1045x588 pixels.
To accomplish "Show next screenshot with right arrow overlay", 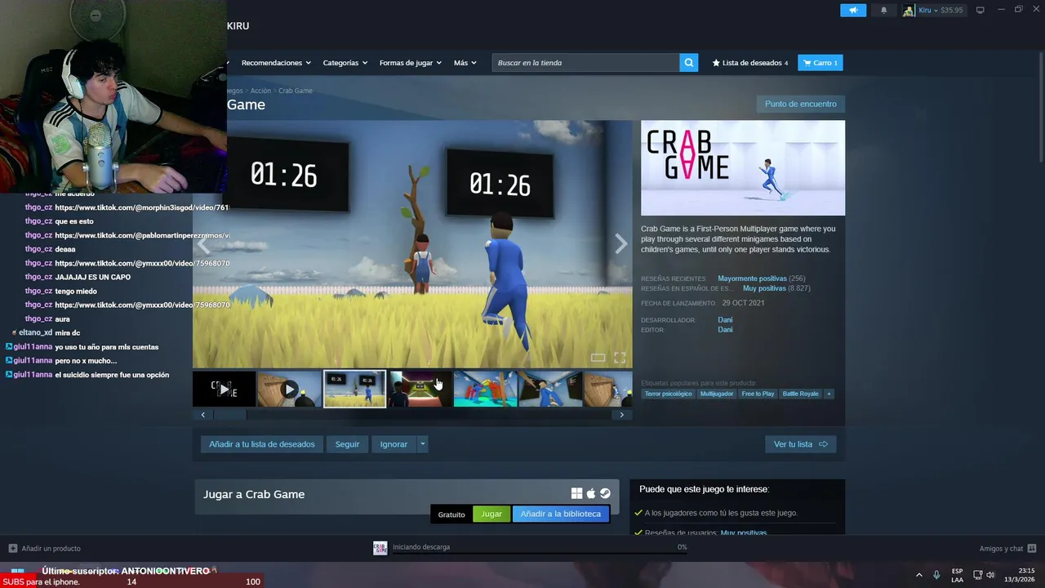I will pyautogui.click(x=621, y=244).
